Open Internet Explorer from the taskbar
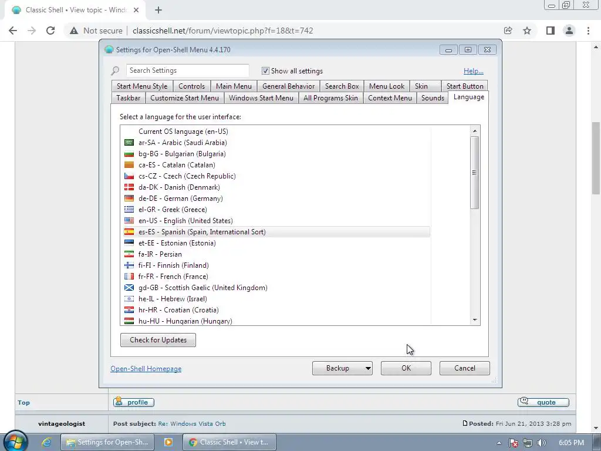Screen dimensions: 601x451 point(46,442)
